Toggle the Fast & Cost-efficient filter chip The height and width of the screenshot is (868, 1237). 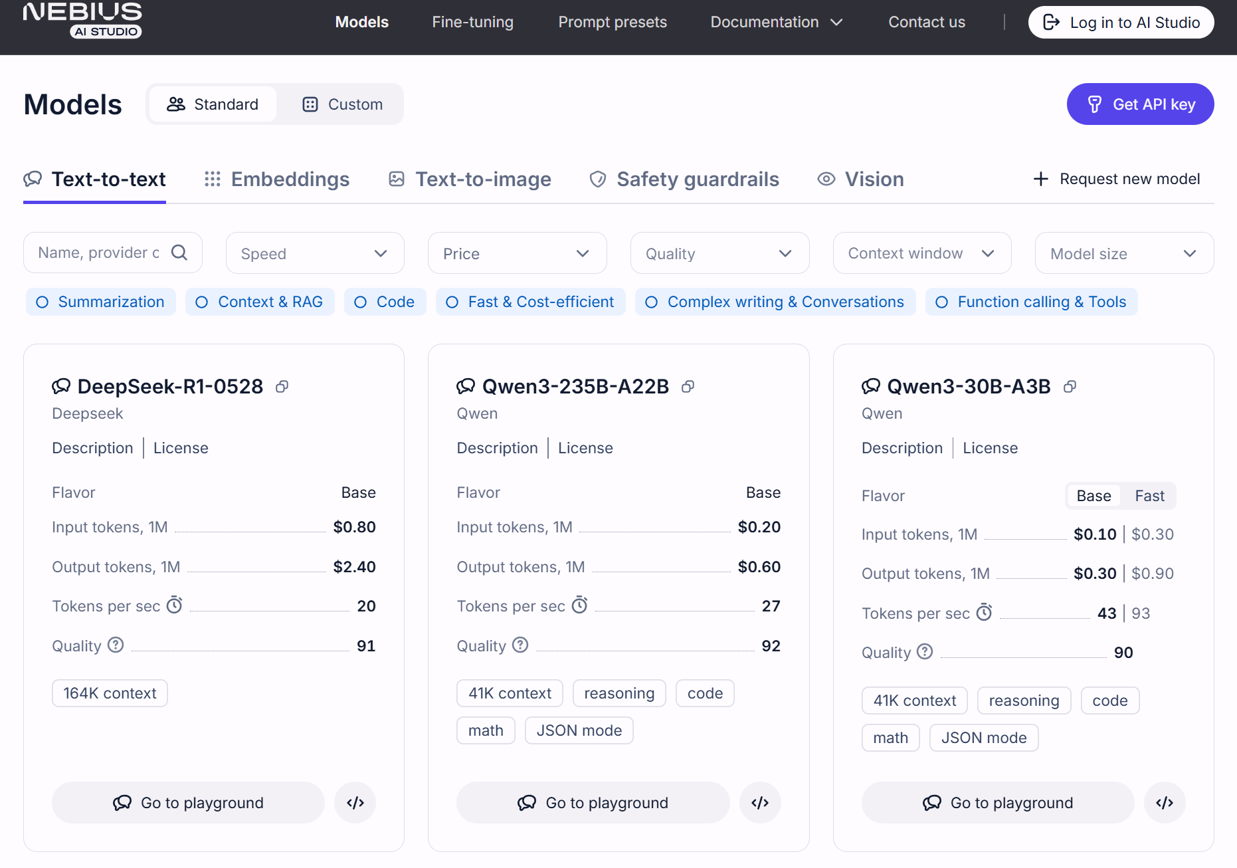[x=531, y=302]
